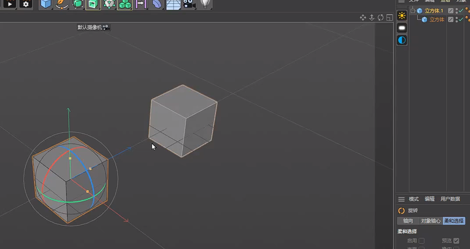Click the Floor grid scene icon
Viewport: 470px width, 249px height.
point(173,4)
